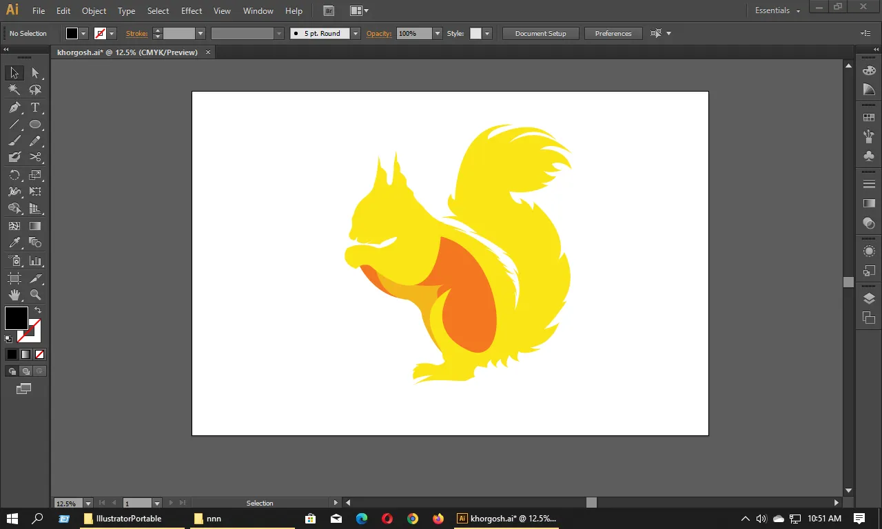Select the Artboard tool

pos(14,278)
